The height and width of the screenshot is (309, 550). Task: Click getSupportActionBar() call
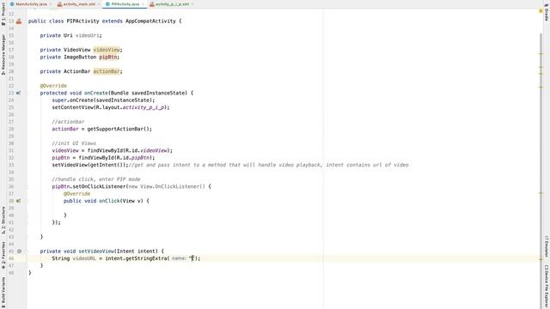click(x=119, y=129)
